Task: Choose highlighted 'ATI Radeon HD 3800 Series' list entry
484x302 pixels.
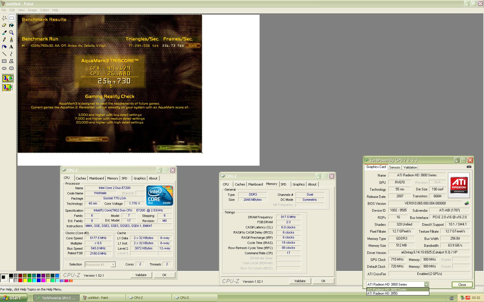Action: (x=398, y=290)
